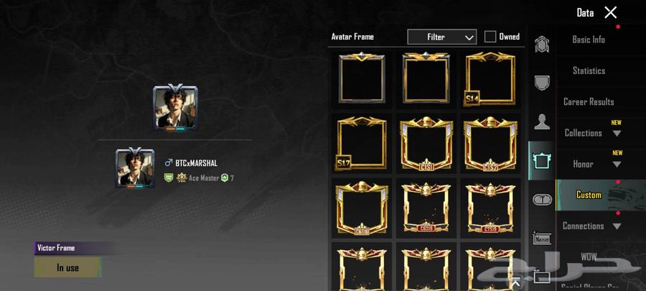Open the Filter dropdown
Viewport: 646px width, 291px height.
click(442, 37)
